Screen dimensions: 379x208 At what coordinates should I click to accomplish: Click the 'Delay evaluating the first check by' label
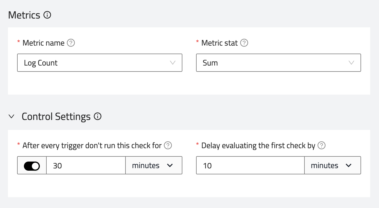pyautogui.click(x=258, y=146)
